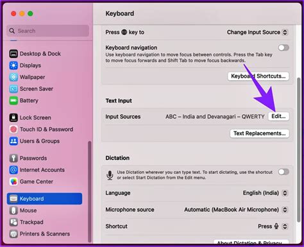Click the green Battery icon
The image size is (304, 247).
(x=13, y=101)
